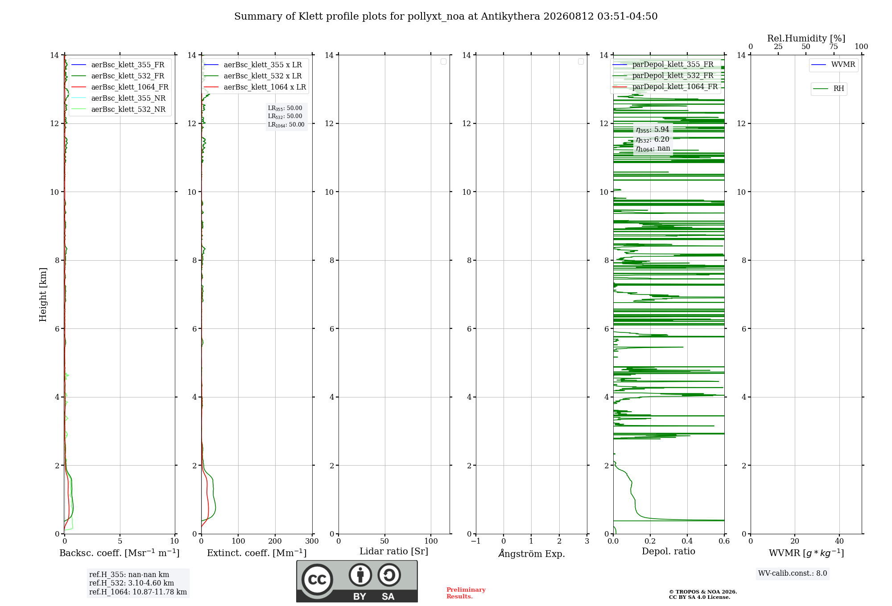The width and height of the screenshot is (892, 606).
Task: Click the ref.H_355: nan-nan km text
Action: click(x=129, y=575)
